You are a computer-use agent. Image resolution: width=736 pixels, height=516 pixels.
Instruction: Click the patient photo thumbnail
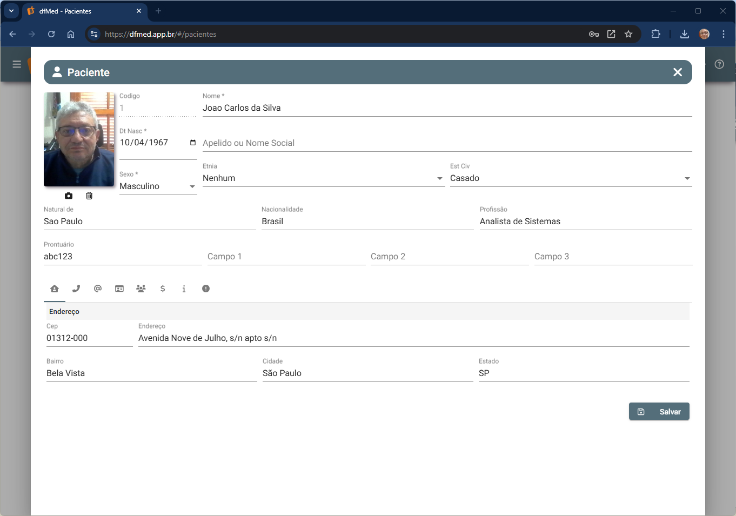[x=79, y=139]
